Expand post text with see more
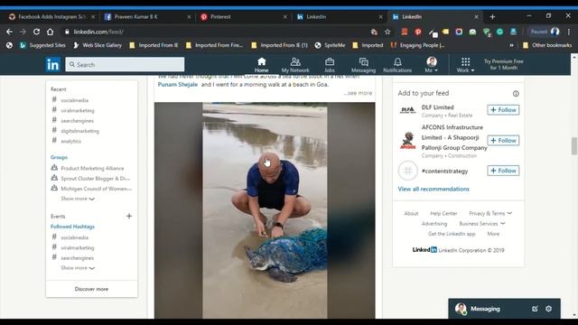This screenshot has height=325, width=578. click(x=358, y=93)
